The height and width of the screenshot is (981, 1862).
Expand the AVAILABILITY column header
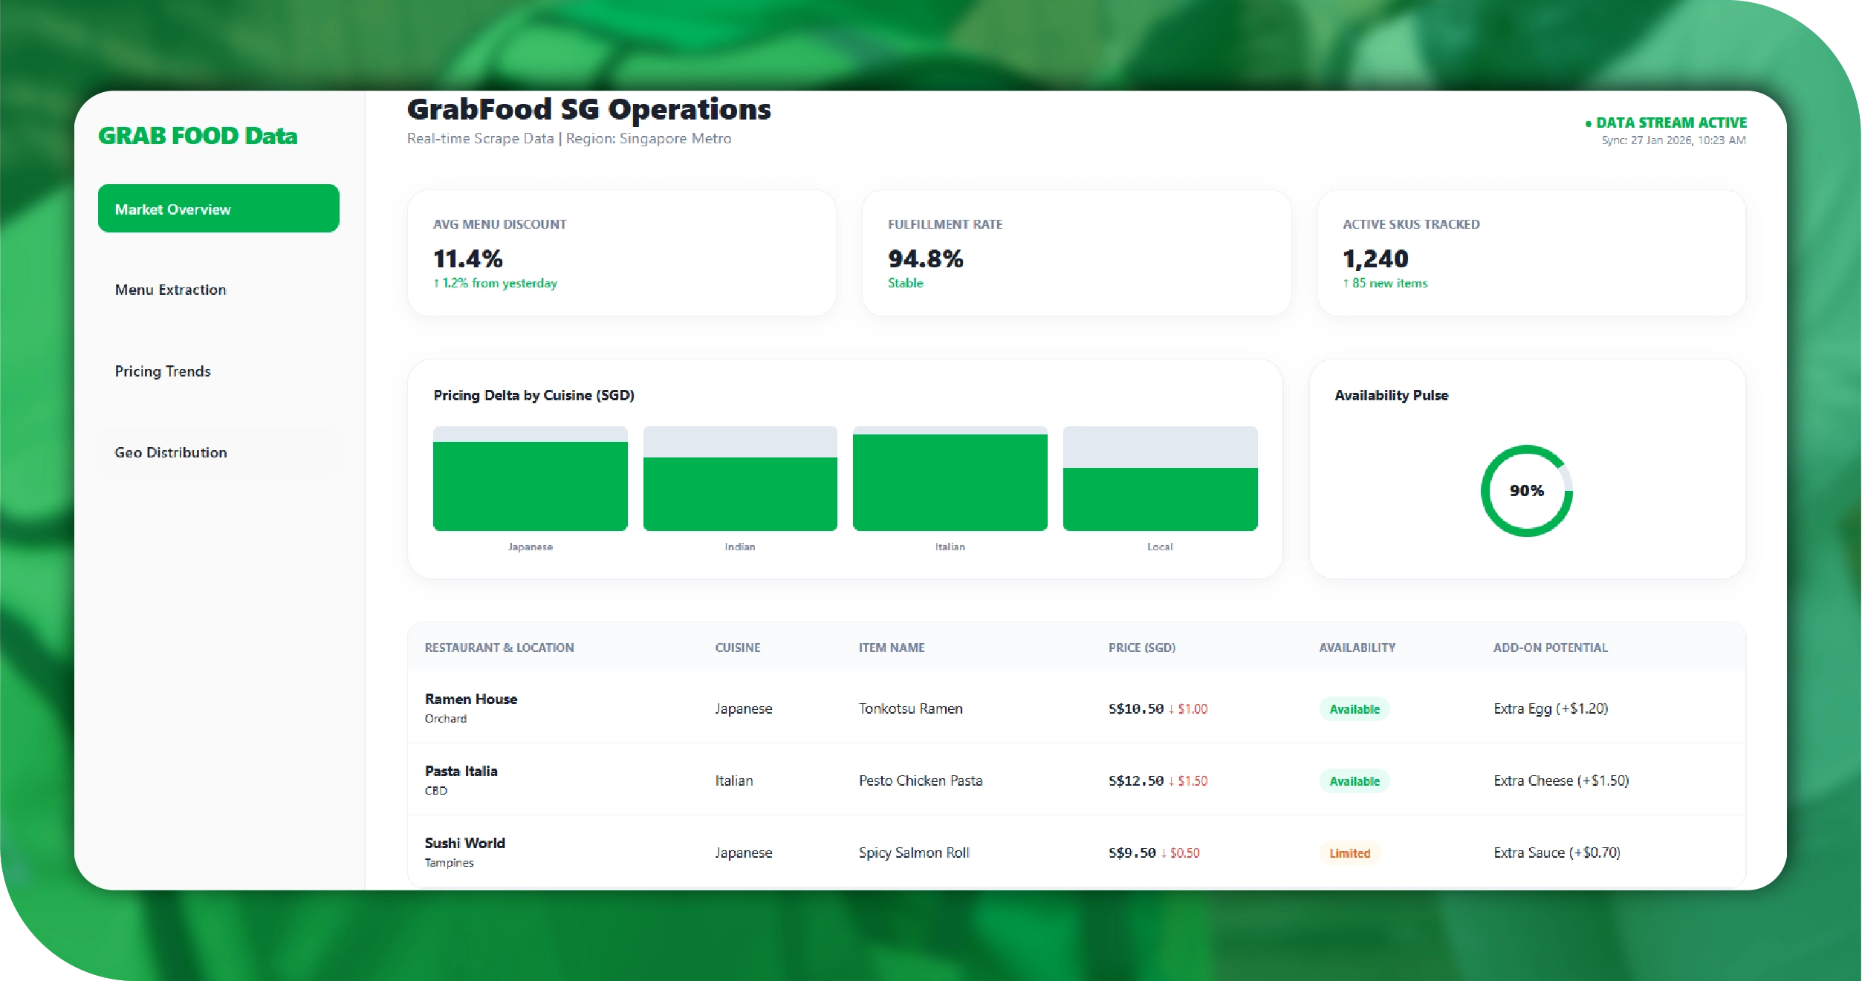(x=1357, y=648)
